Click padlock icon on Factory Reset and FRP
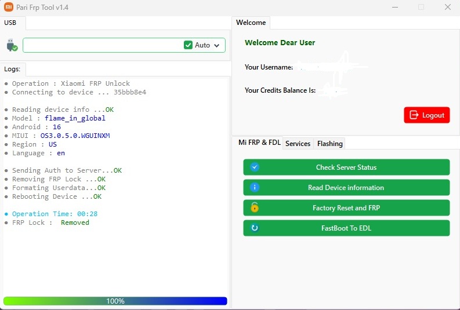The width and height of the screenshot is (460, 310). 254,207
